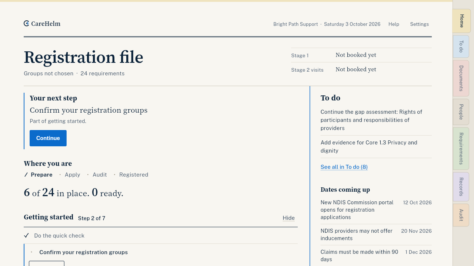Viewport: 474px width, 266px height.
Task: Click the 24 requirements text
Action: (103, 74)
